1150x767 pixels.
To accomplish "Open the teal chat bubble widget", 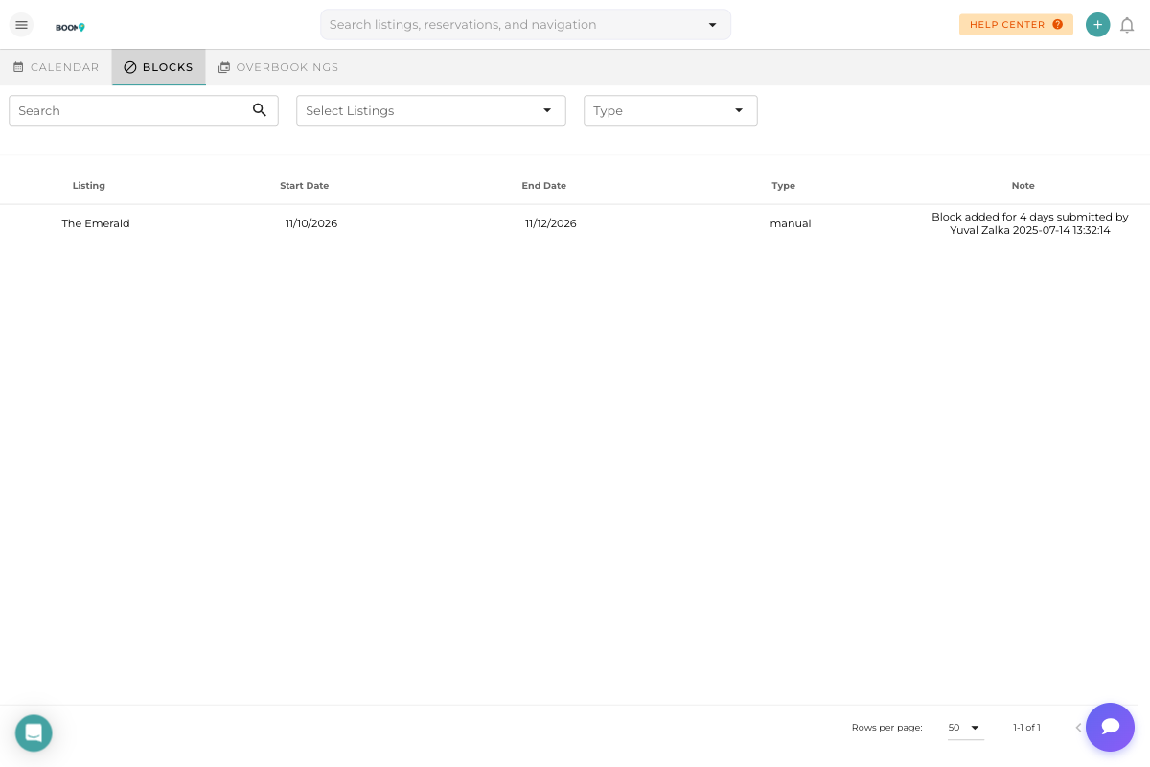I will pos(1110,727).
